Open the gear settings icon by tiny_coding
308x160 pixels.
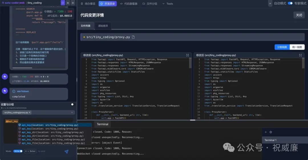pyautogui.click(x=73, y=3)
